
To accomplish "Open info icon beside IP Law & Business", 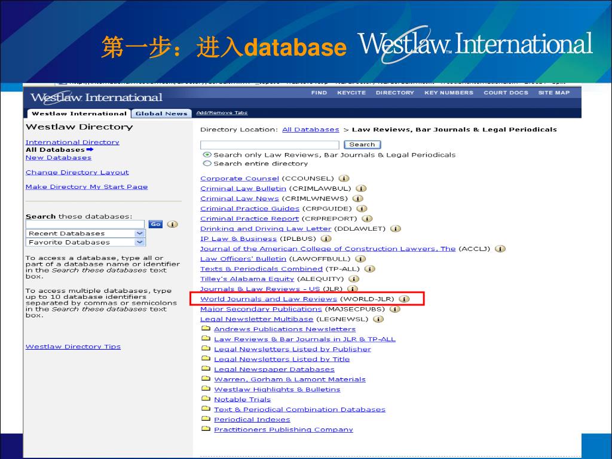I will pyautogui.click(x=326, y=239).
